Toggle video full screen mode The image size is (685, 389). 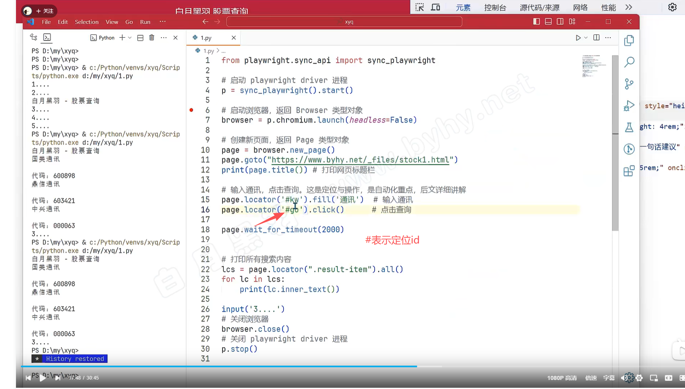[x=682, y=378]
